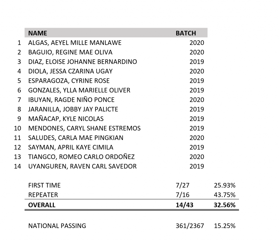Click the DIAZ, ELOISE JOHANNE BERNARDINO entry
The height and width of the screenshot is (240, 279).
tap(83, 62)
